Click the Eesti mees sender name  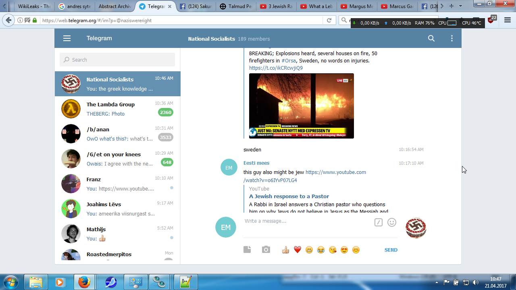(256, 163)
